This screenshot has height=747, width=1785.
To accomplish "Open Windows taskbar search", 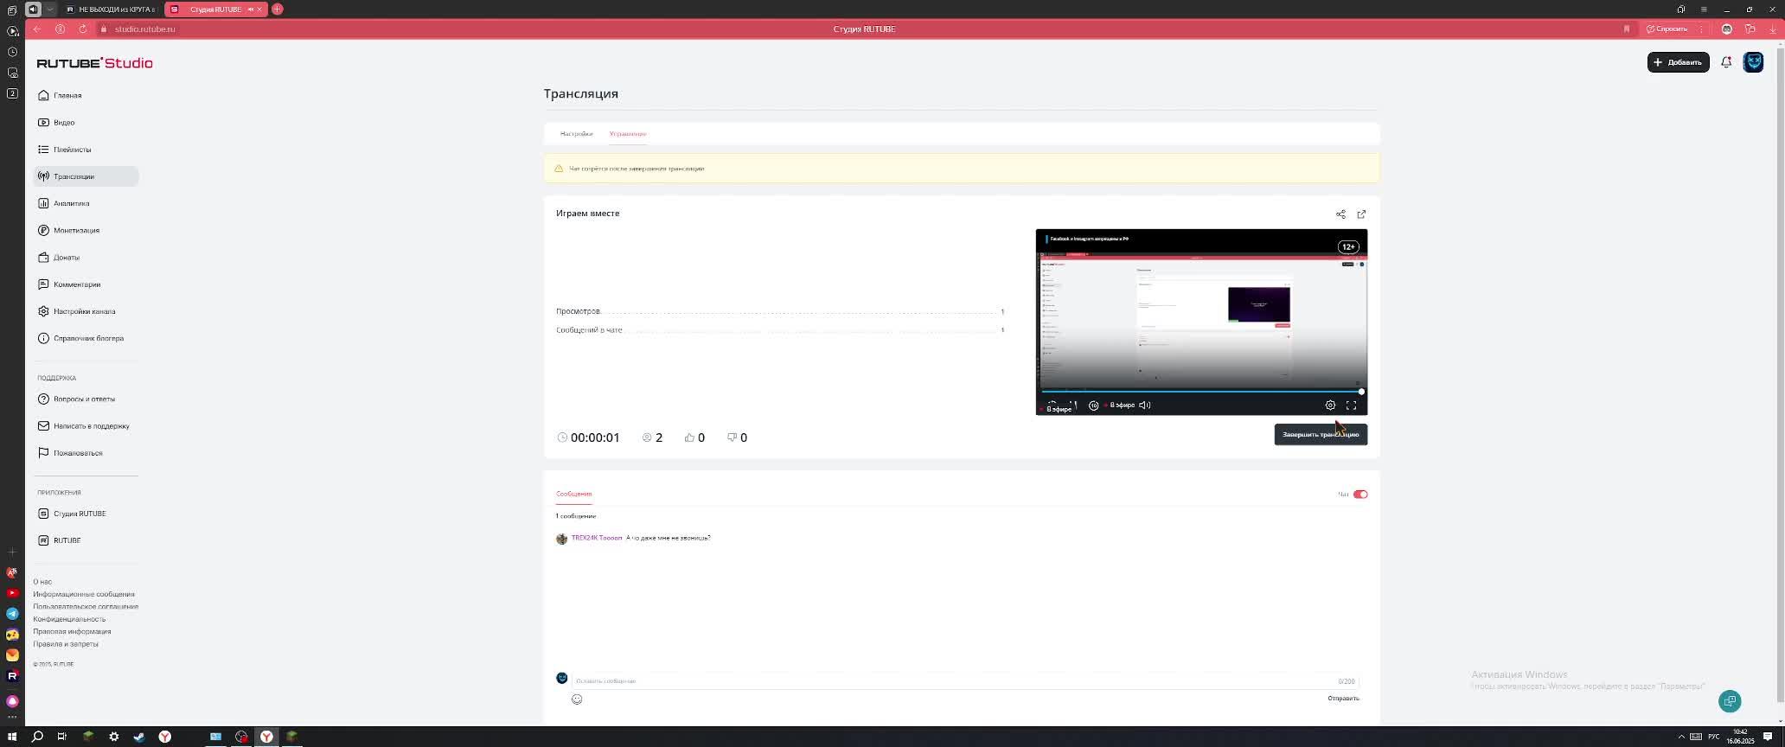I will point(37,737).
